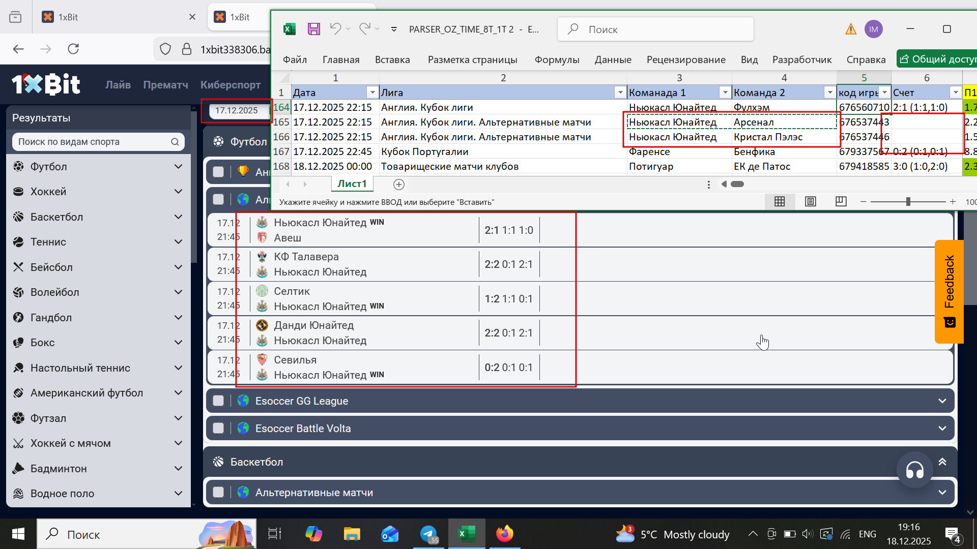The image size is (977, 549).
Task: Open the live support headphones chat icon
Action: (914, 470)
